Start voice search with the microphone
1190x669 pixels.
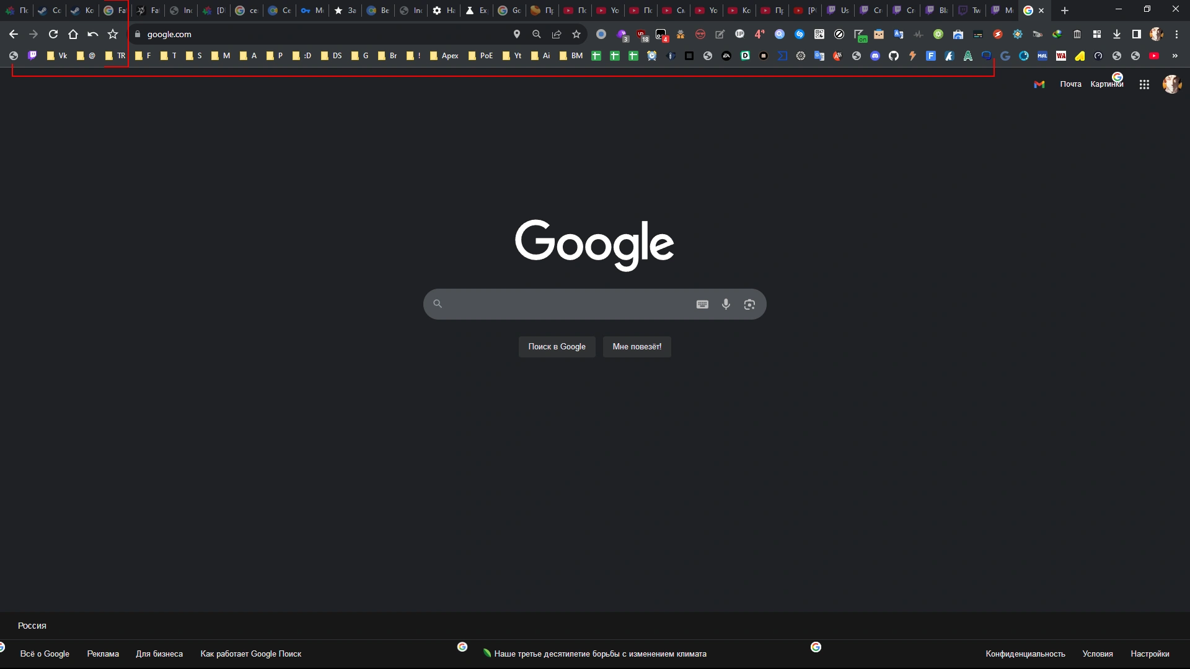click(726, 304)
